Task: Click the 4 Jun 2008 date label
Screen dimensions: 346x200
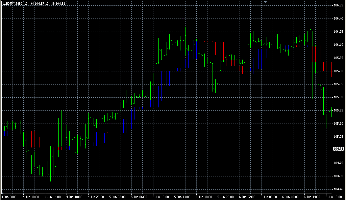Action: click(9, 197)
